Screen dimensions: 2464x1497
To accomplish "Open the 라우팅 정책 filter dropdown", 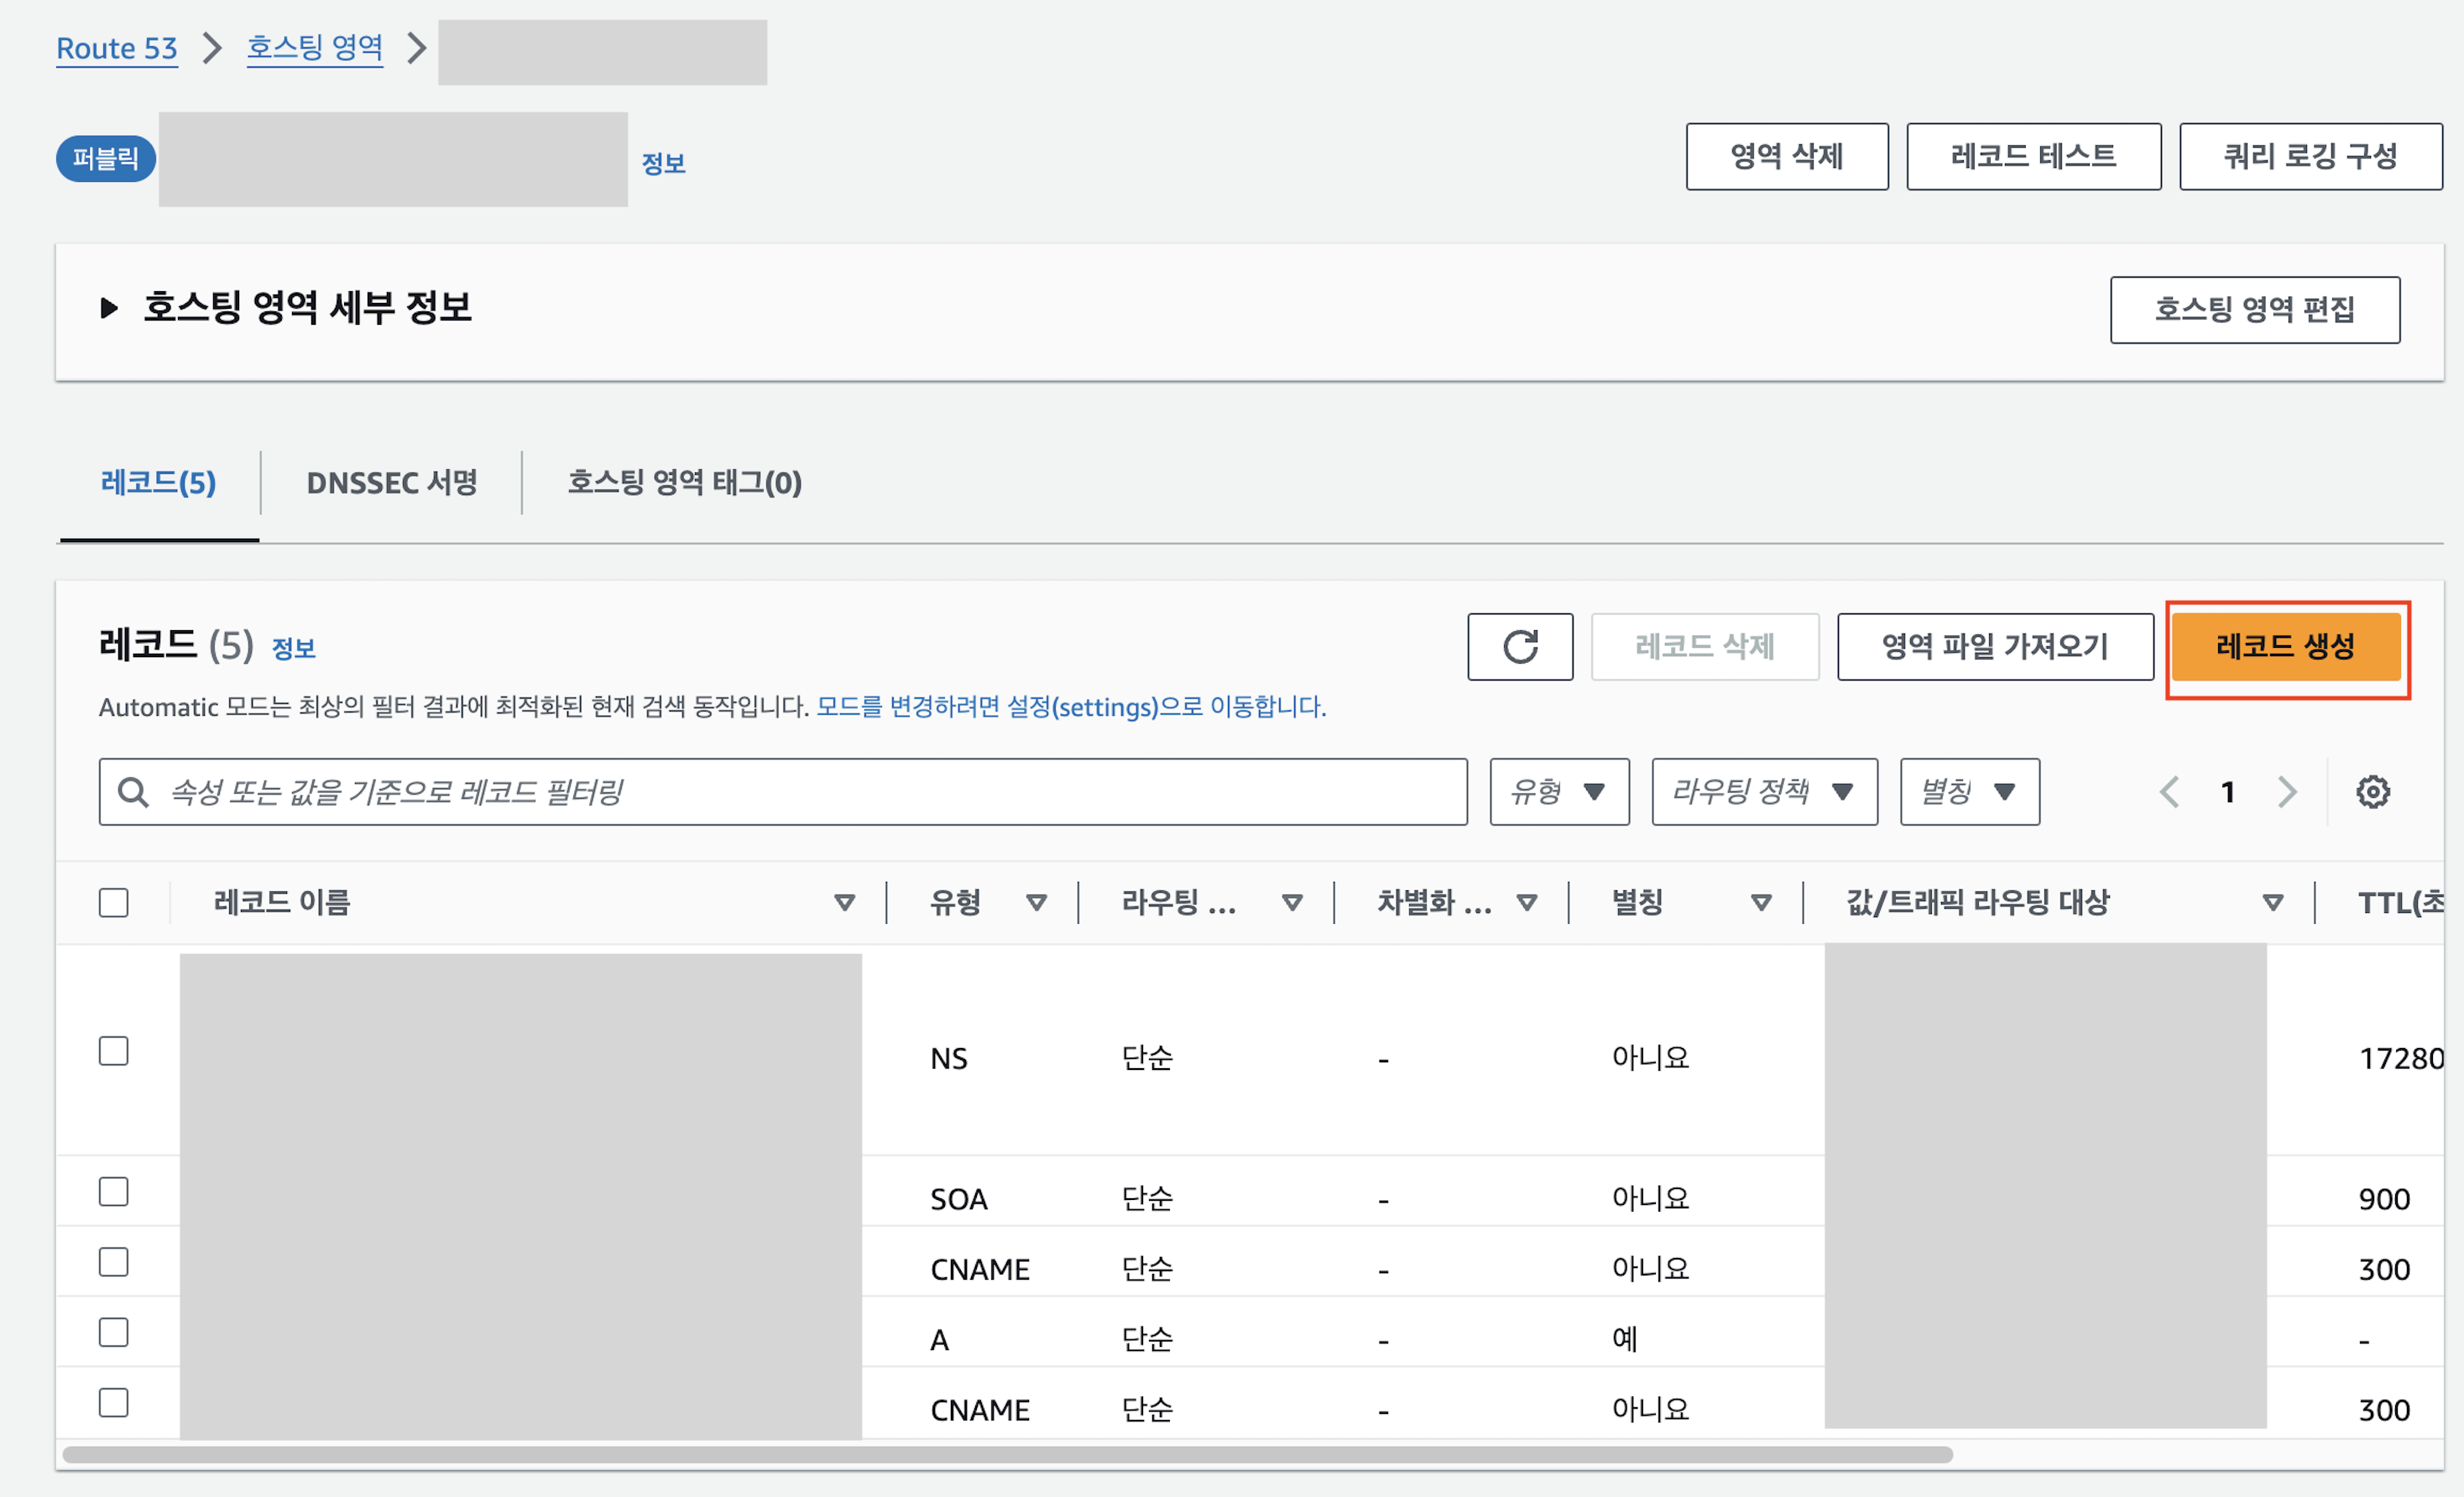I will pos(1763,792).
